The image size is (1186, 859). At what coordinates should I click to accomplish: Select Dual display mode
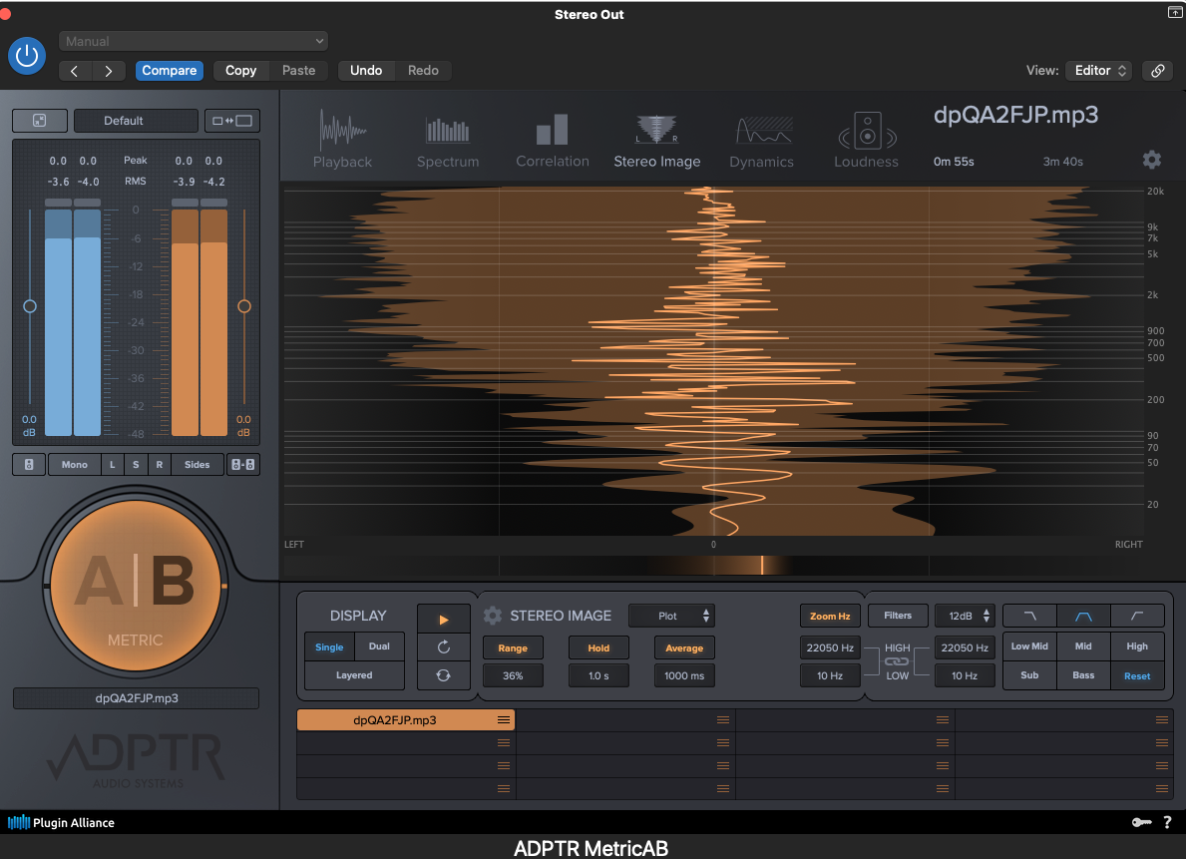pyautogui.click(x=379, y=647)
